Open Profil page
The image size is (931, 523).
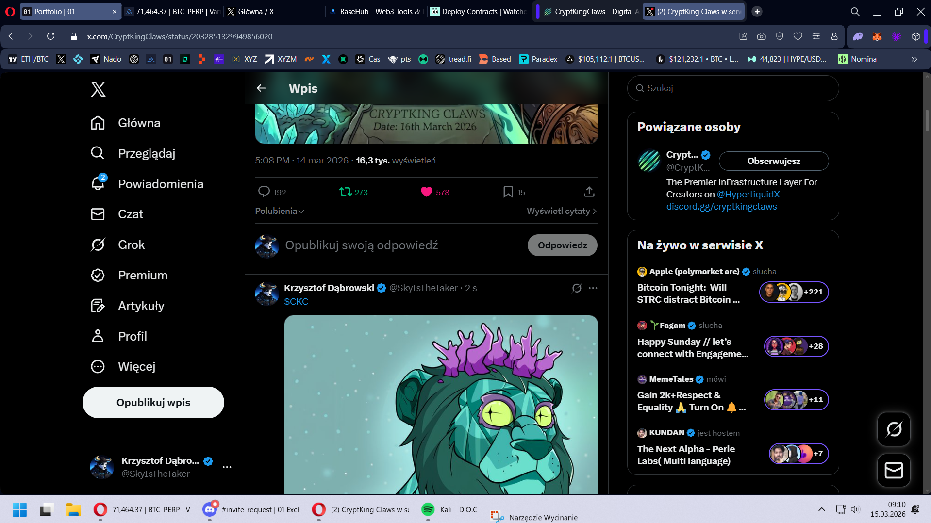[x=118, y=336]
